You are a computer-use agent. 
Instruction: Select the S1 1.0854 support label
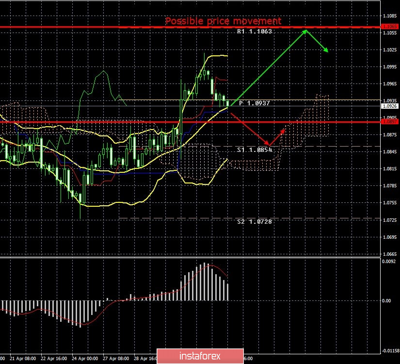coord(255,149)
